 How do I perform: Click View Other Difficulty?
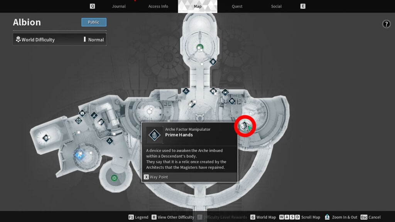coord(173,217)
